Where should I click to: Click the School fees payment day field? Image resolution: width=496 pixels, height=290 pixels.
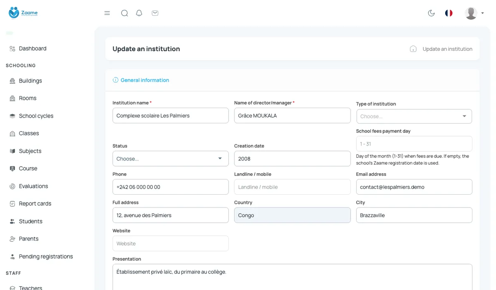(414, 144)
